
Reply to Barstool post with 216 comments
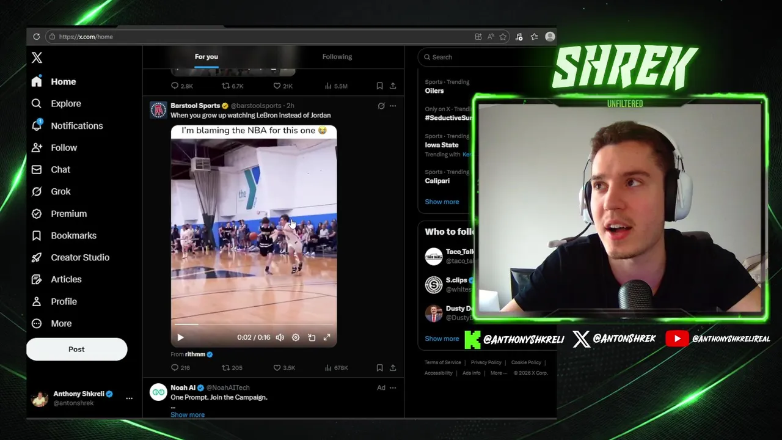(x=181, y=368)
